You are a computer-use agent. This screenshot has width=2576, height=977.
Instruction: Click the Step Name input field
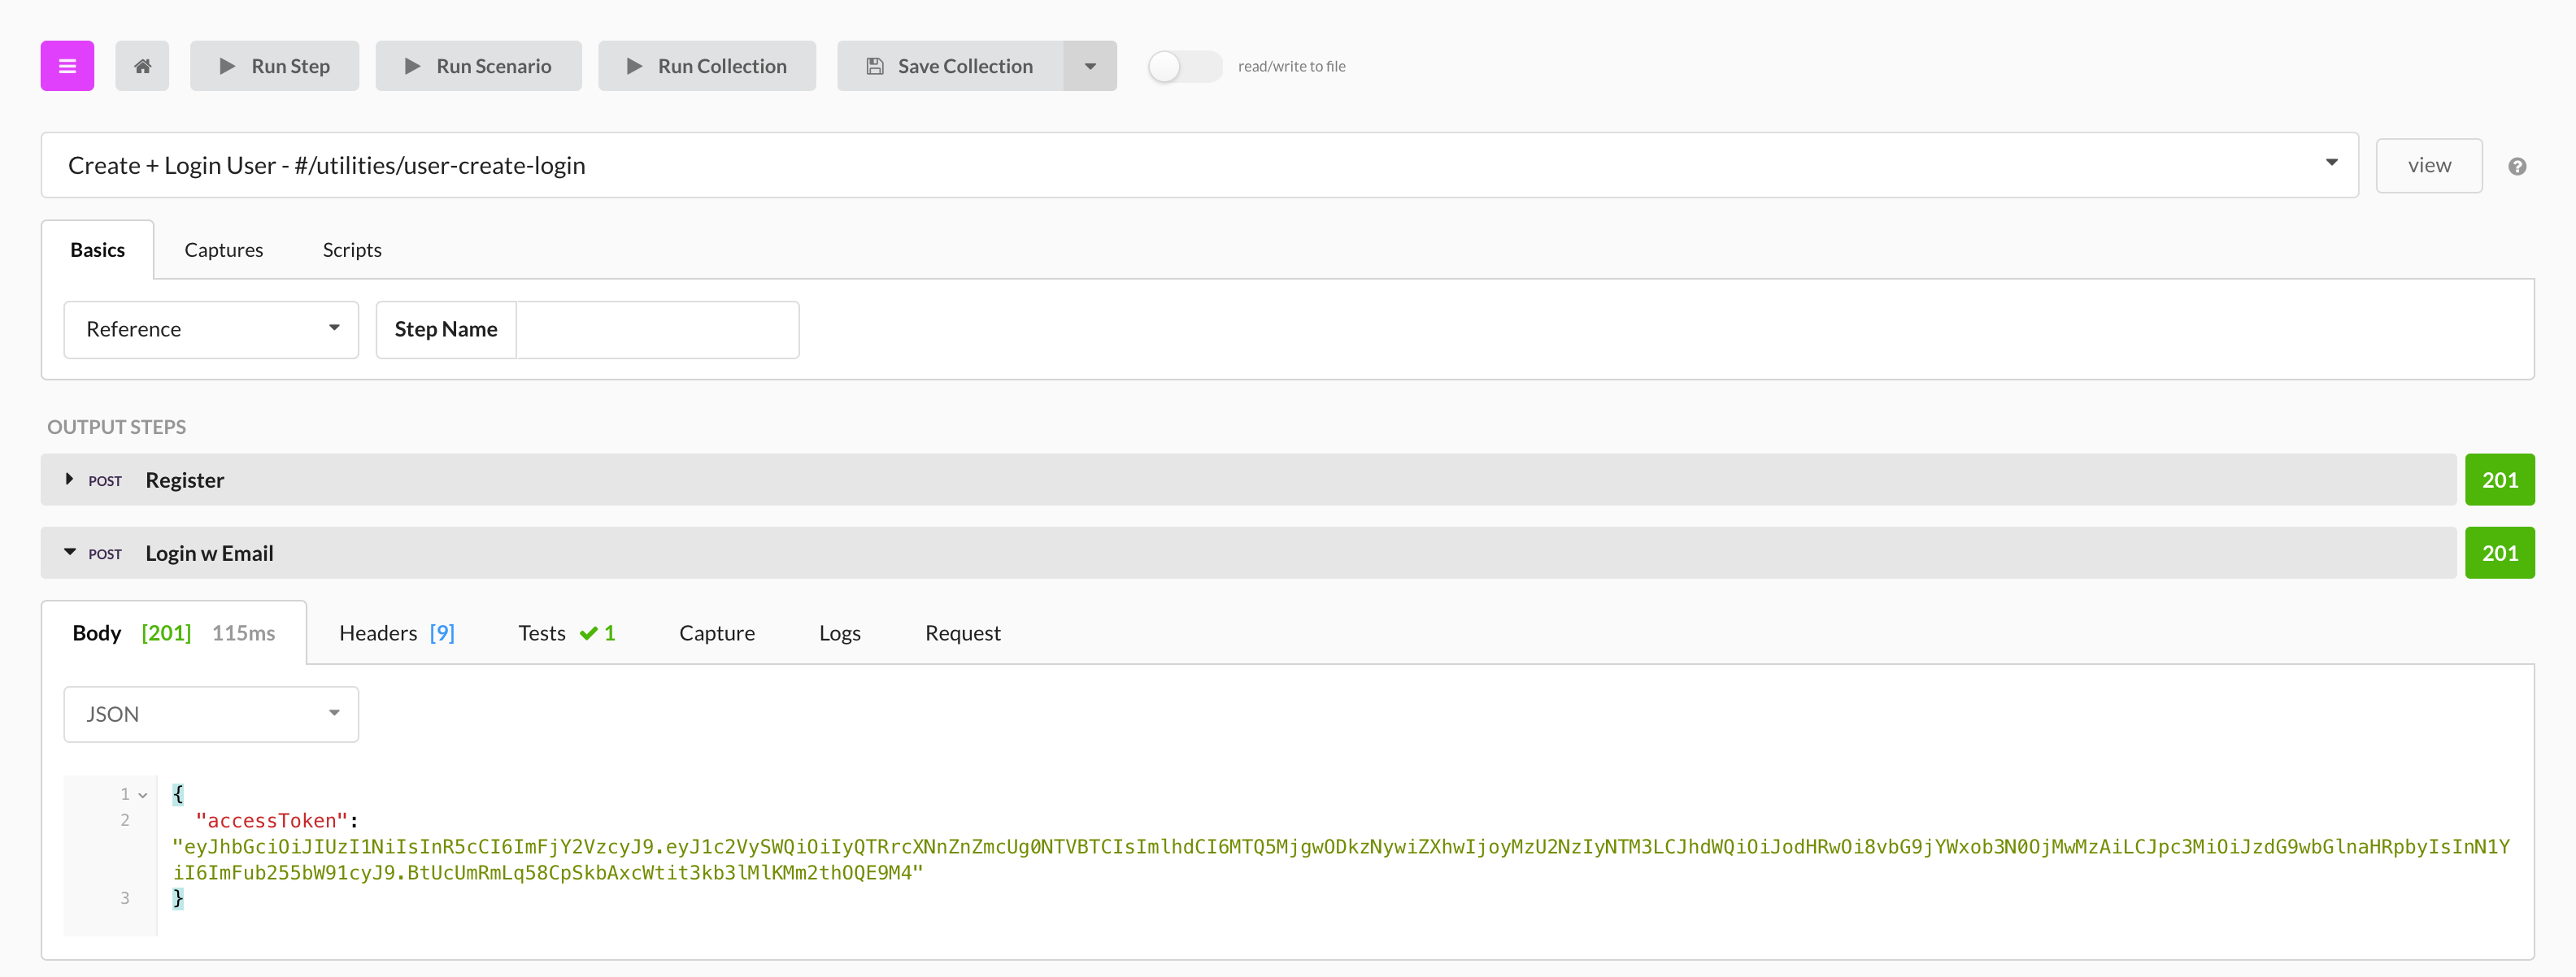656,329
